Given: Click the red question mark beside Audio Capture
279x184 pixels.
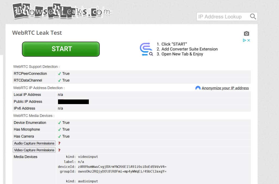Looking at the screenshot, I should tap(59, 143).
